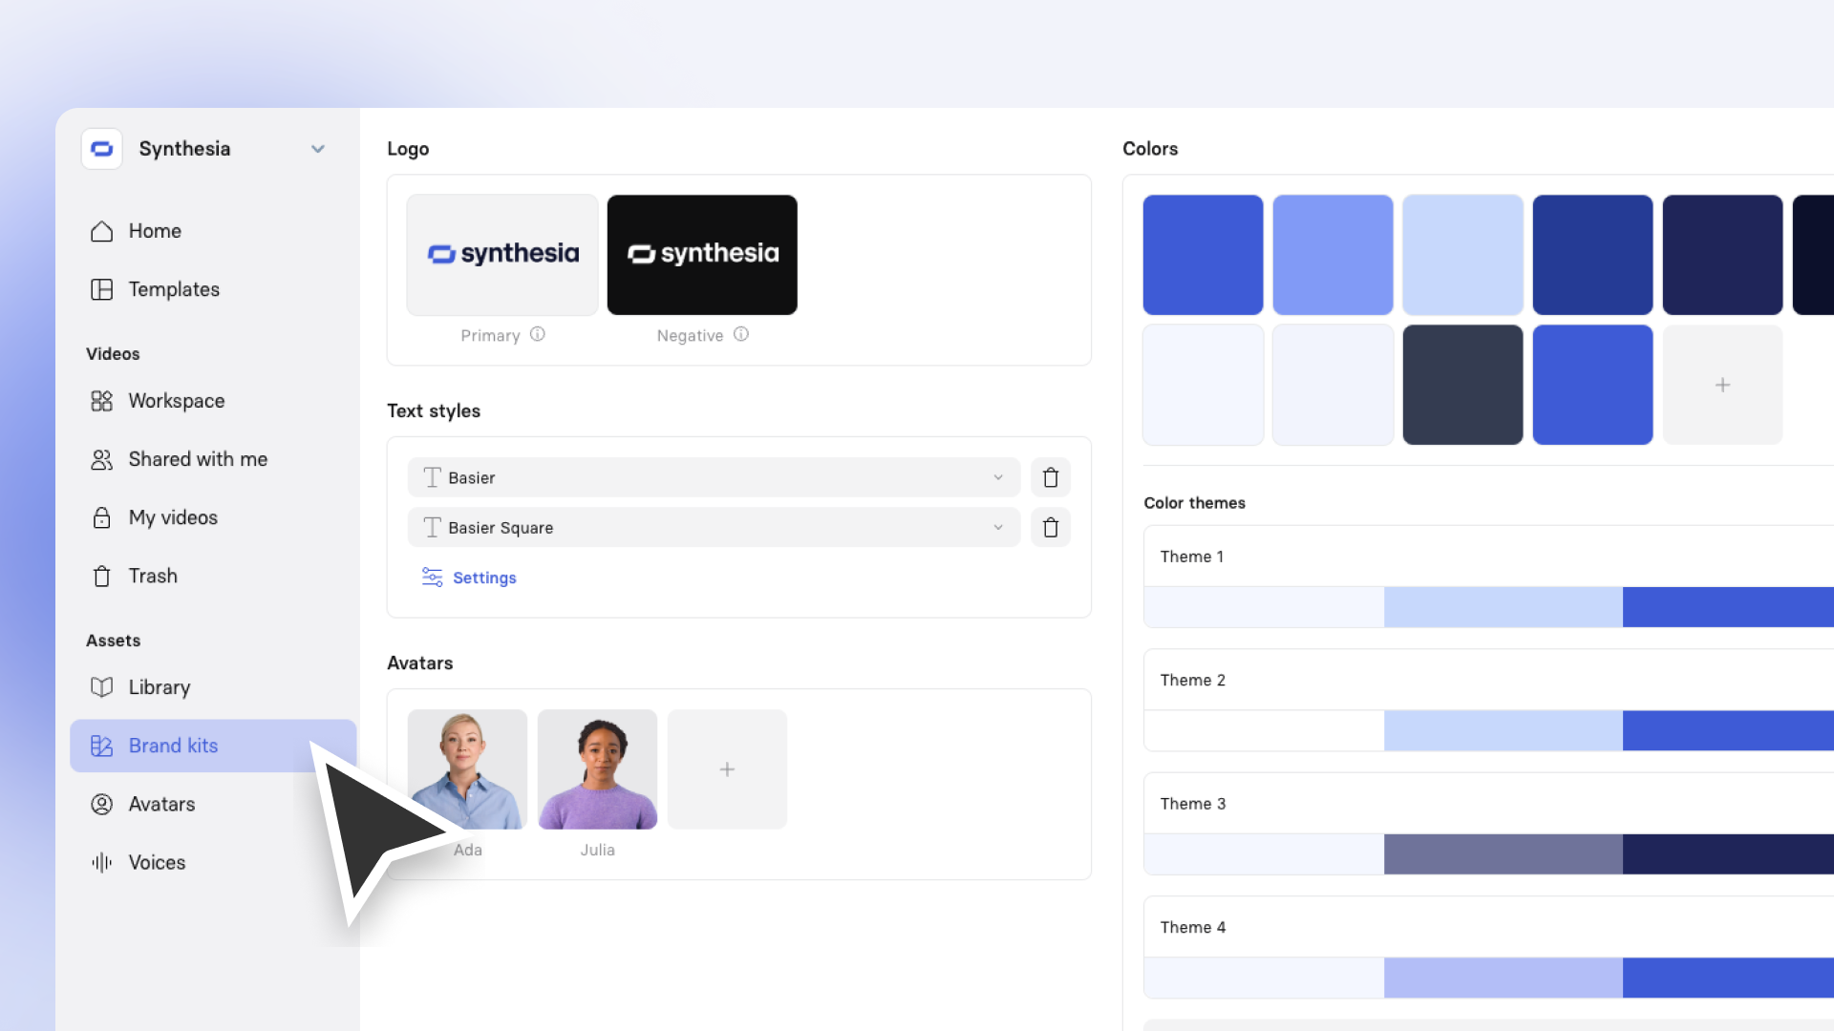Click the Synthesia workspace logo icon

[x=102, y=149]
